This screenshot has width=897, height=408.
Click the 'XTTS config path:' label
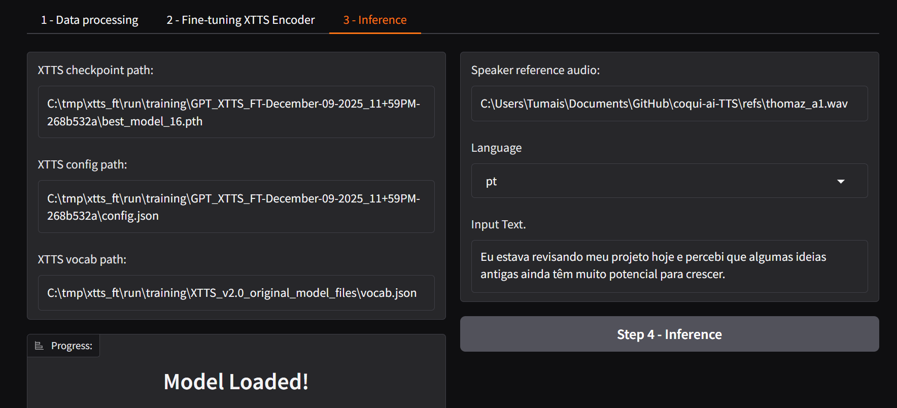tap(82, 164)
